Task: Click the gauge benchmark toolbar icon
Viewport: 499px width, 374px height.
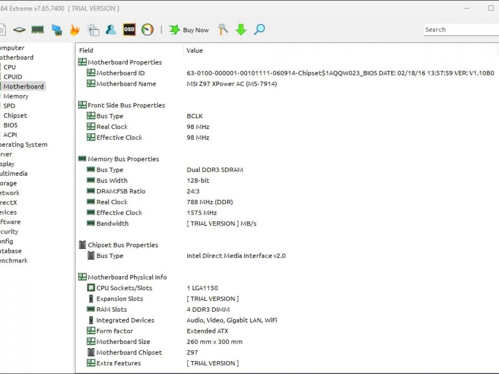Action: (147, 30)
